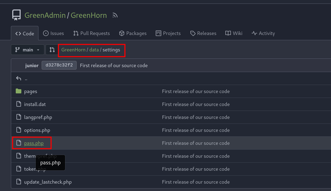Click the install.dat file icon
331x191 pixels.
click(x=19, y=104)
